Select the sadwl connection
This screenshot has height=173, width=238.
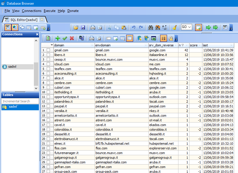[18, 67]
